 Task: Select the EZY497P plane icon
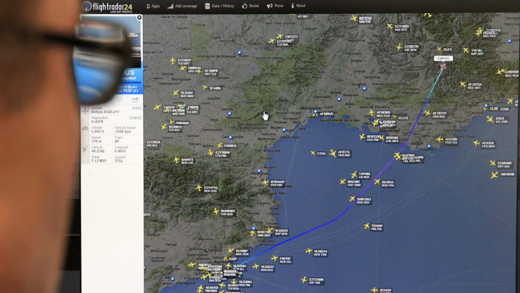pos(173,61)
